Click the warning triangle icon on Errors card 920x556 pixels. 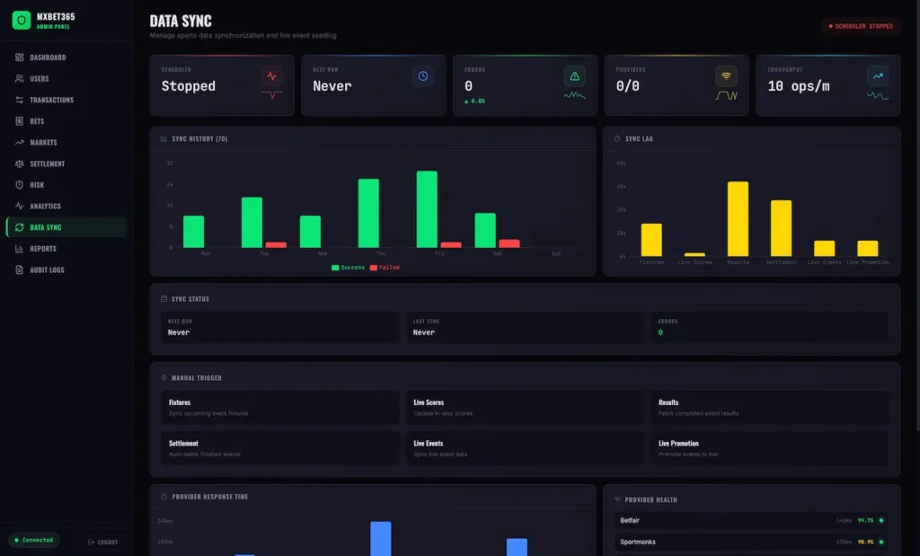[x=574, y=76]
